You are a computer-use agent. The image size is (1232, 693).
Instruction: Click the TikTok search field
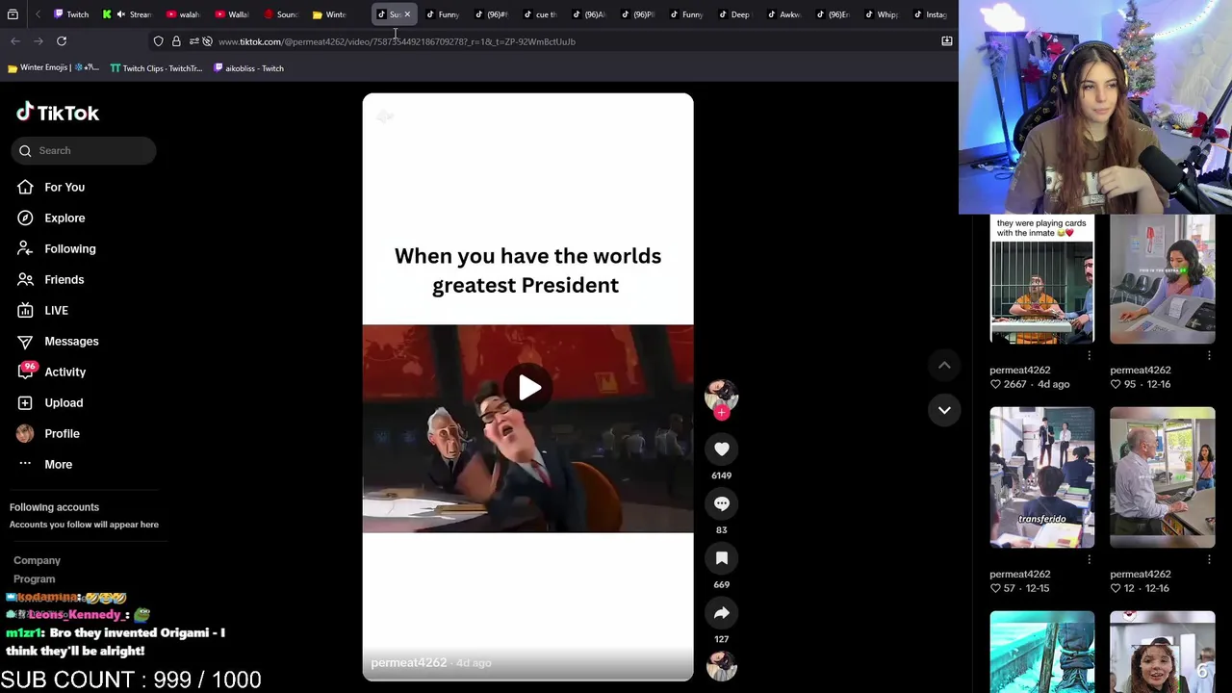point(84,150)
